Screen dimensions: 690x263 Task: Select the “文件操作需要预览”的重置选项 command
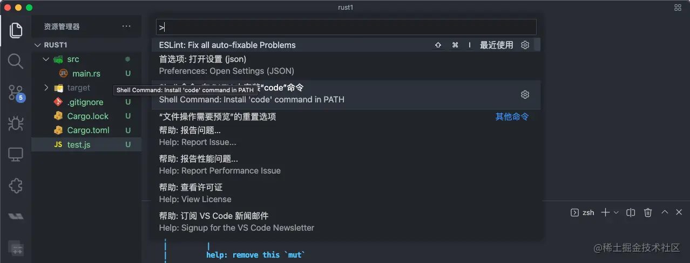click(346, 116)
